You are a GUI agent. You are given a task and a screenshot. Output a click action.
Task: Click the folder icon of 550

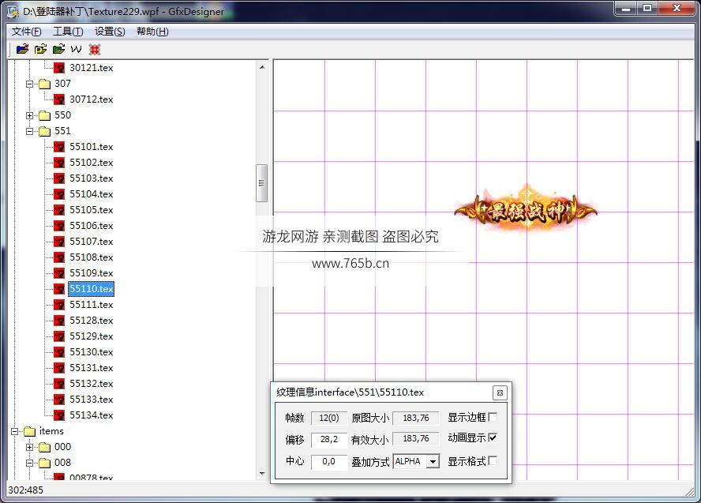click(44, 116)
